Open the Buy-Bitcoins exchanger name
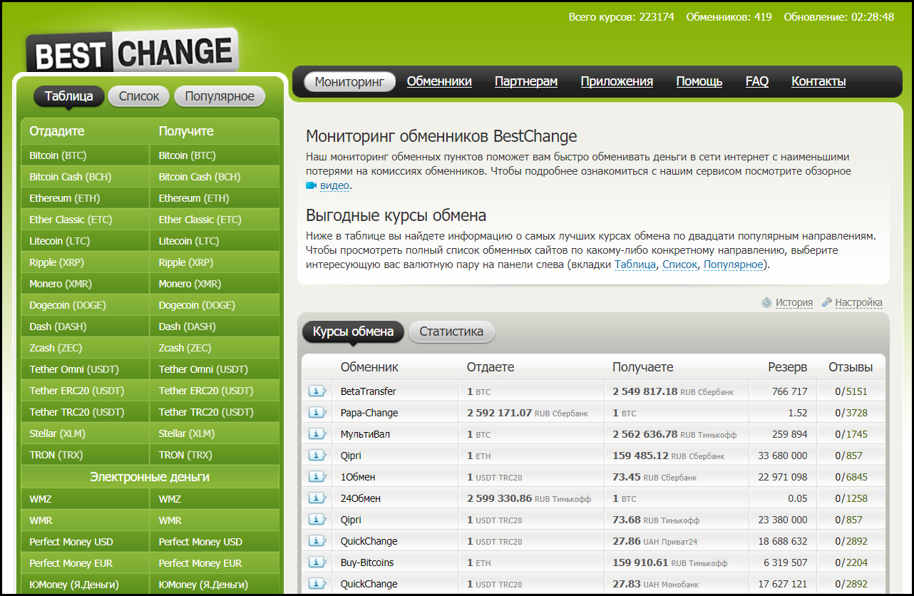914x596 pixels. pyautogui.click(x=367, y=562)
